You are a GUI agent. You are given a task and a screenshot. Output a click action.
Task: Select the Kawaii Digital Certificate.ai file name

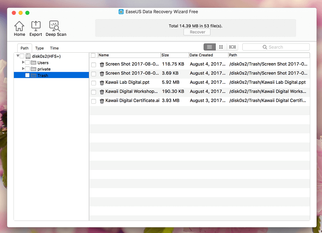tap(132, 100)
